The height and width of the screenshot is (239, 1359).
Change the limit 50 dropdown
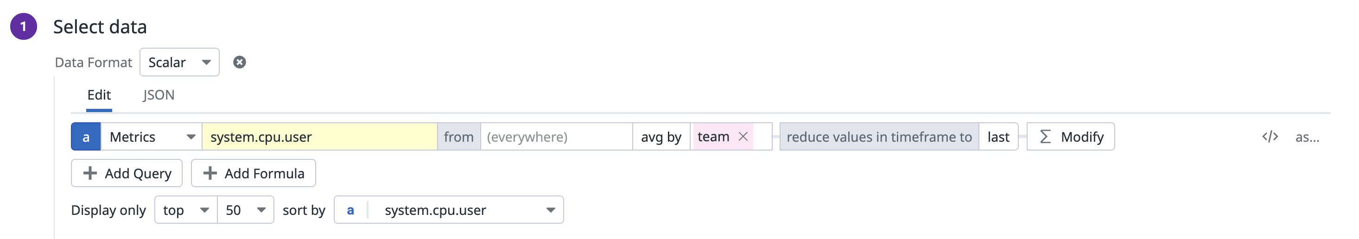pos(245,210)
